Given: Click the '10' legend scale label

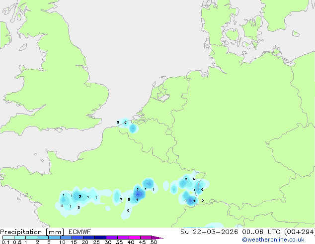Looking at the screenshot, I should point(62,242).
